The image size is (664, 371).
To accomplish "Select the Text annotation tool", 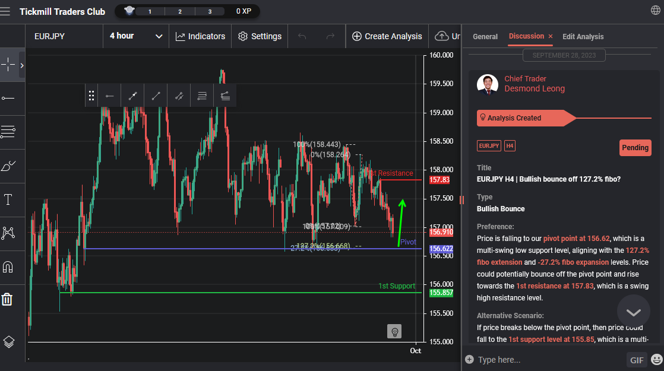I will (x=8, y=199).
